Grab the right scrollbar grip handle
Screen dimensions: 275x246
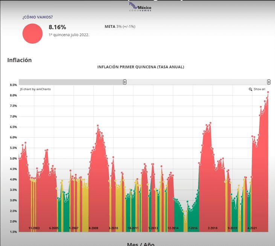point(269,82)
